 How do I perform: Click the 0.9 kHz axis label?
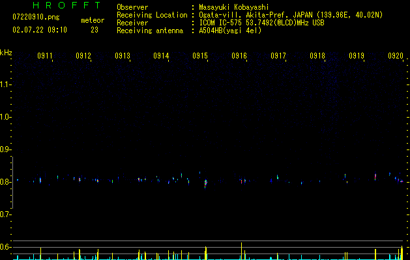coord(6,149)
